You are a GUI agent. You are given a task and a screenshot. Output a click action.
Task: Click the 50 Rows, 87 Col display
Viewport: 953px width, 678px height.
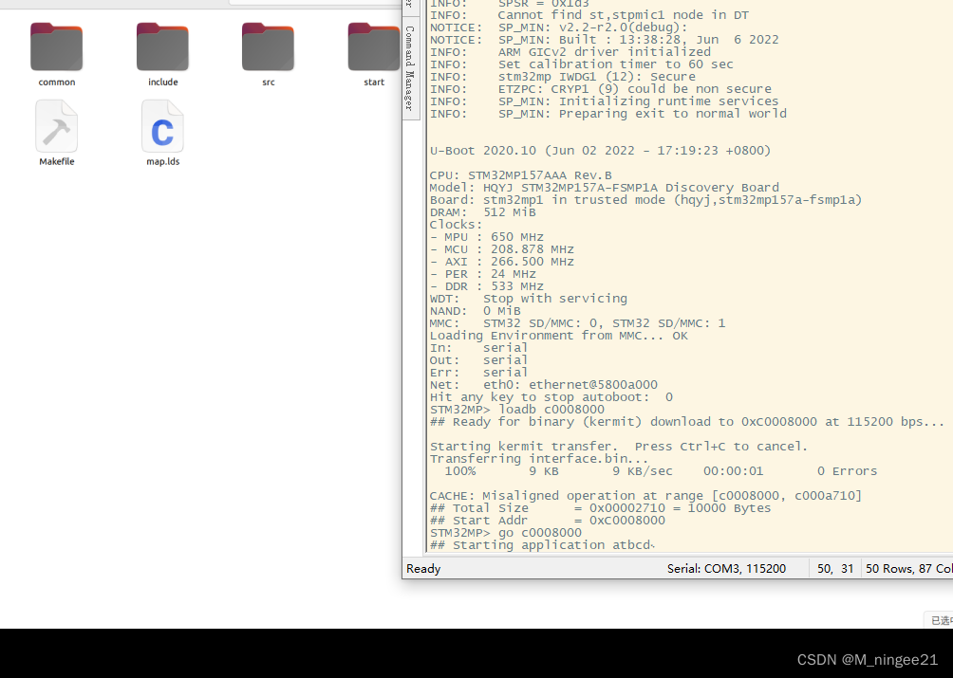tap(906, 568)
